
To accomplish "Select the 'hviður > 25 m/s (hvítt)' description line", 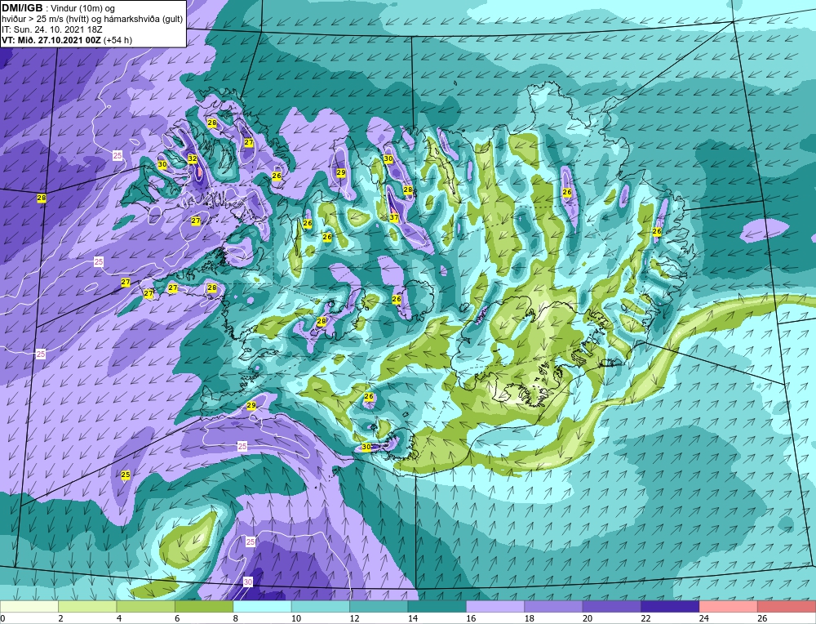I will tap(92, 19).
